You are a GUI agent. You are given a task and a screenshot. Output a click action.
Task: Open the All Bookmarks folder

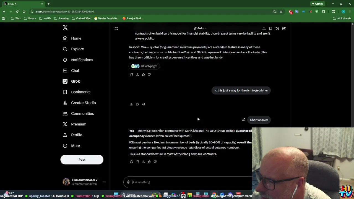point(342,19)
